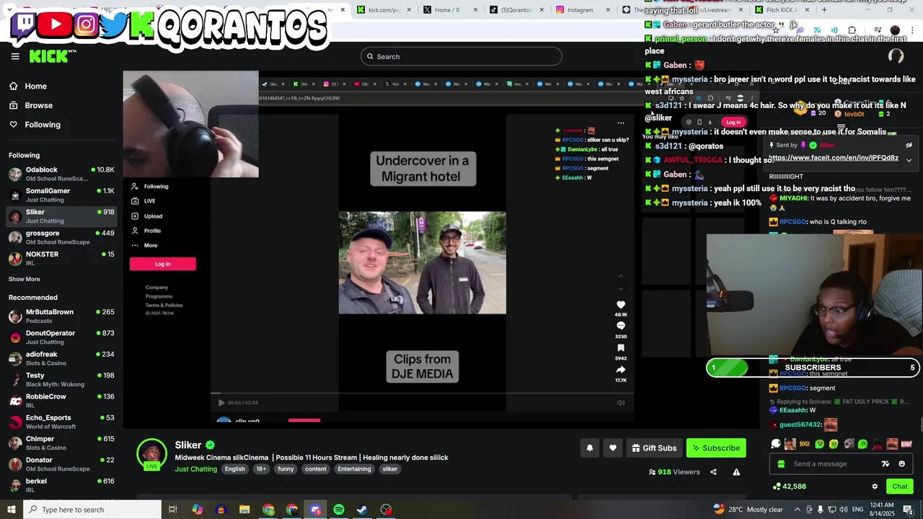Bookmark the TikTok video

(621, 348)
